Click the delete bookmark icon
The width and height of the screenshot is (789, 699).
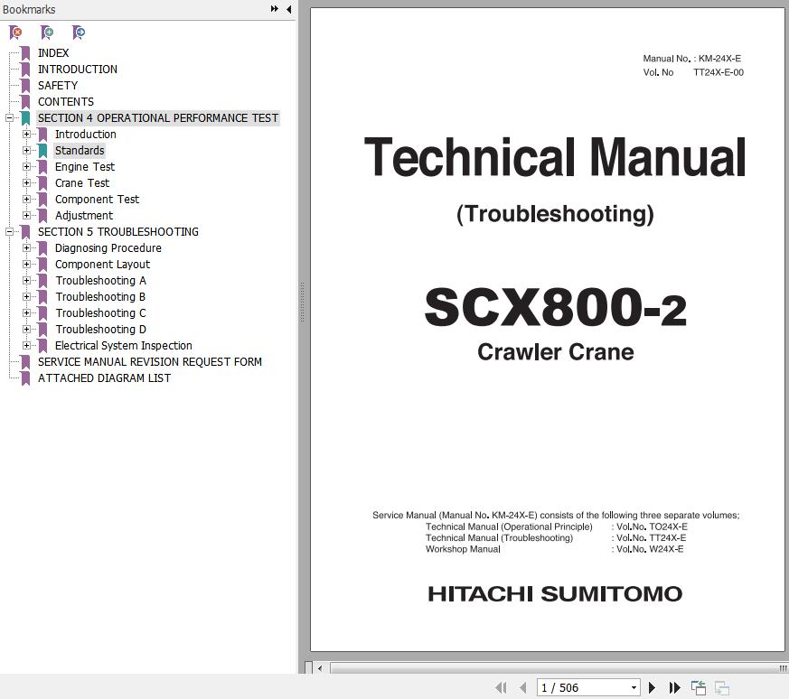[15, 33]
